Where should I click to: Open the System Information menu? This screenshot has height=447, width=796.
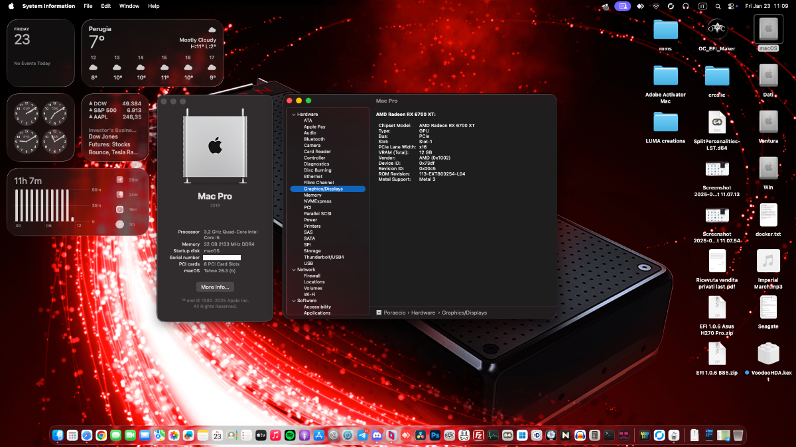pos(48,6)
